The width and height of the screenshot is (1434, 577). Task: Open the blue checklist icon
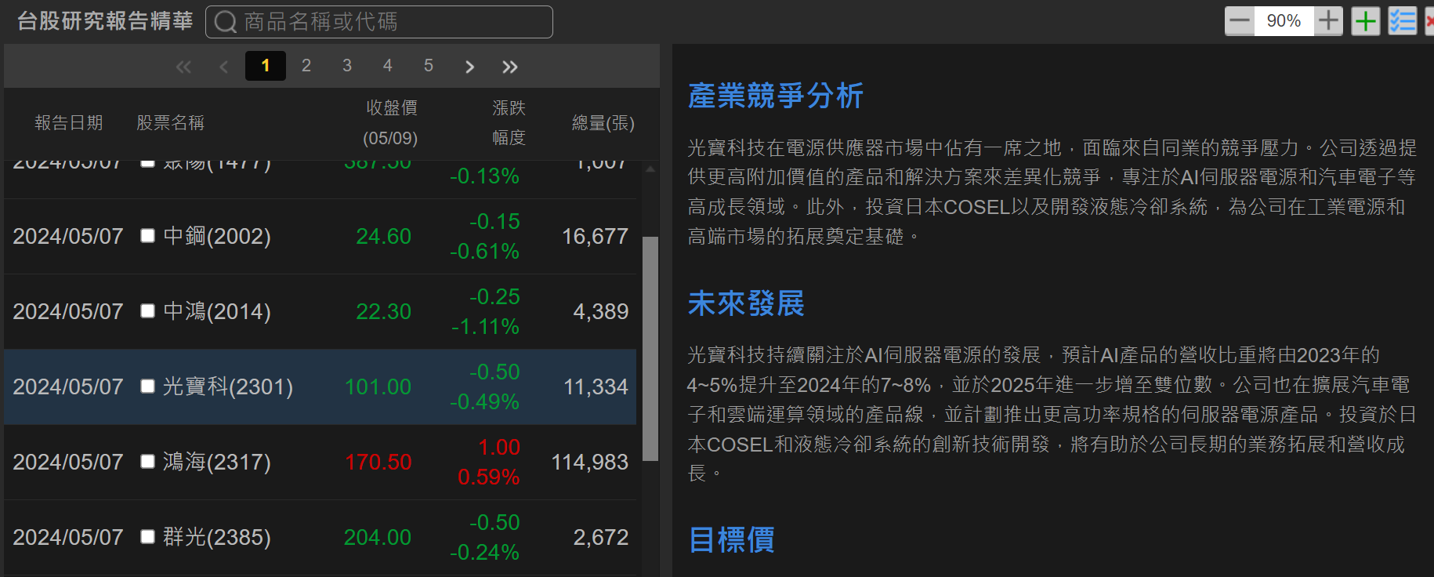click(x=1403, y=21)
